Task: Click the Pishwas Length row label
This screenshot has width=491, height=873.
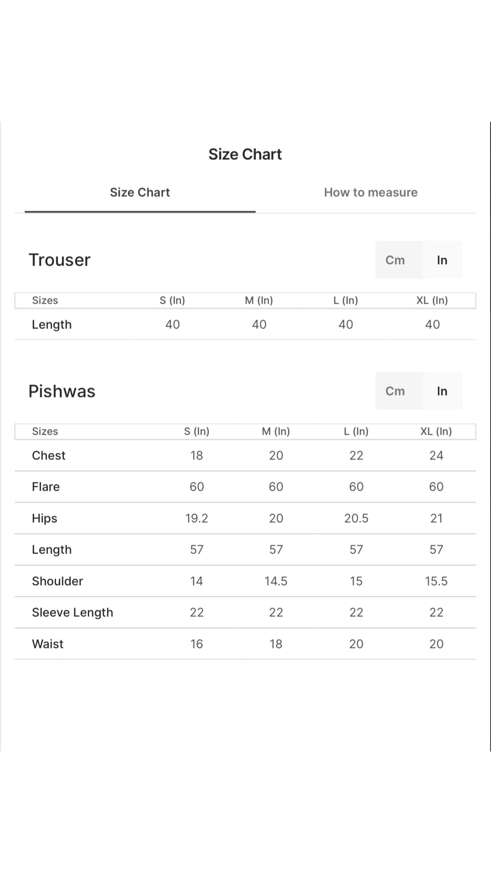Action: [x=51, y=550]
